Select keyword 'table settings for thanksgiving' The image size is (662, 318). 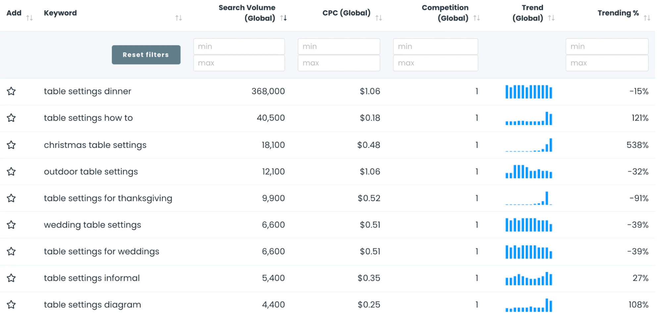pos(108,198)
